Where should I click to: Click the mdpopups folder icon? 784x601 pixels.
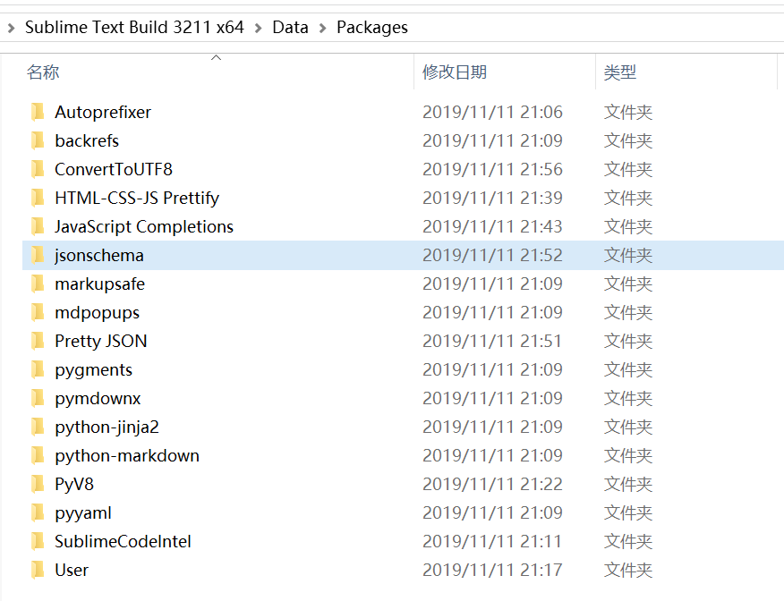(38, 312)
